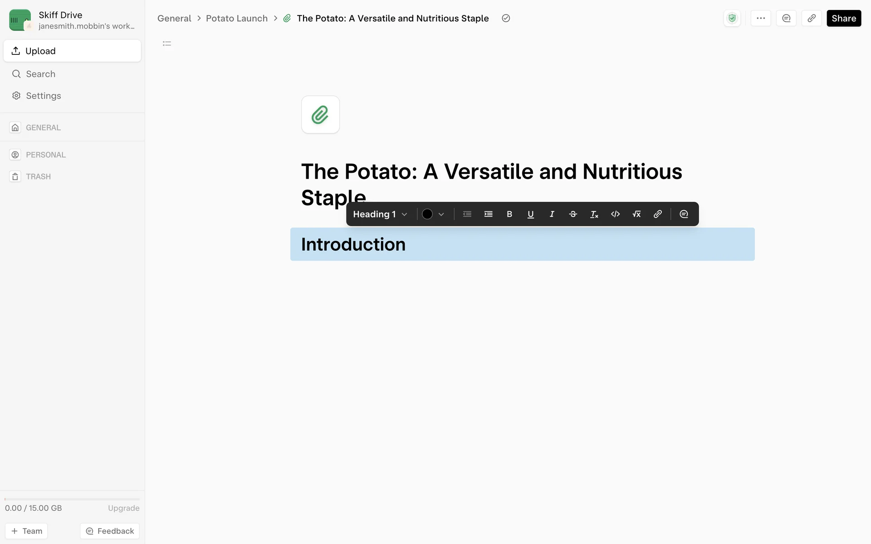Image resolution: width=871 pixels, height=544 pixels.
Task: Apply strikethrough to the selection
Action: [x=573, y=214]
